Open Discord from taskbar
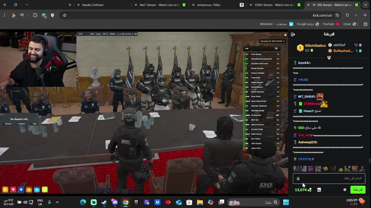Viewport: 371px width, 208px height. coord(115,202)
